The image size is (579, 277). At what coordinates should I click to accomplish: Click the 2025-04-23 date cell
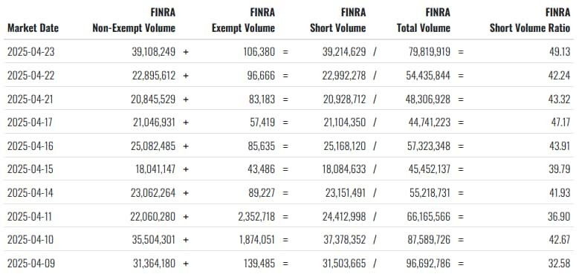point(30,52)
